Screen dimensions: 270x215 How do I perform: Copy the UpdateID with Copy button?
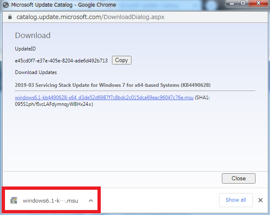click(x=122, y=60)
